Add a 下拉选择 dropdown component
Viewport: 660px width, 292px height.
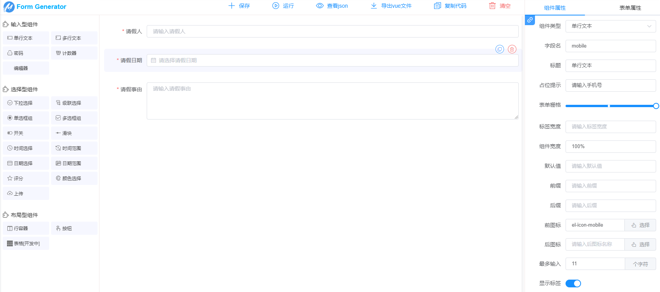coord(26,103)
